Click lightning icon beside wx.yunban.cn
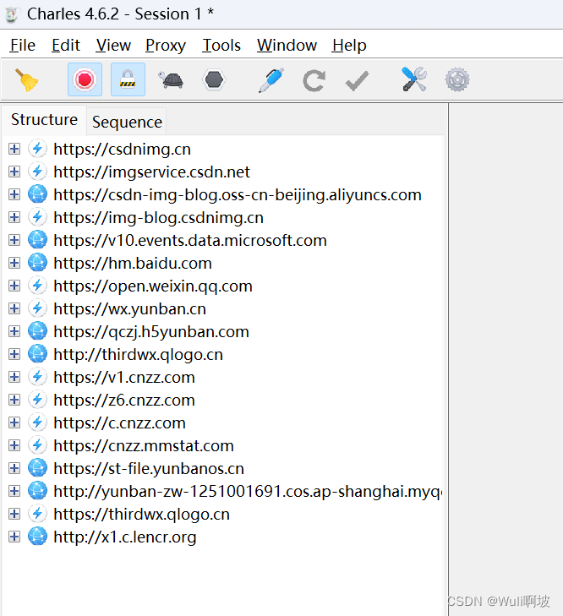The width and height of the screenshot is (563, 616). (x=37, y=308)
